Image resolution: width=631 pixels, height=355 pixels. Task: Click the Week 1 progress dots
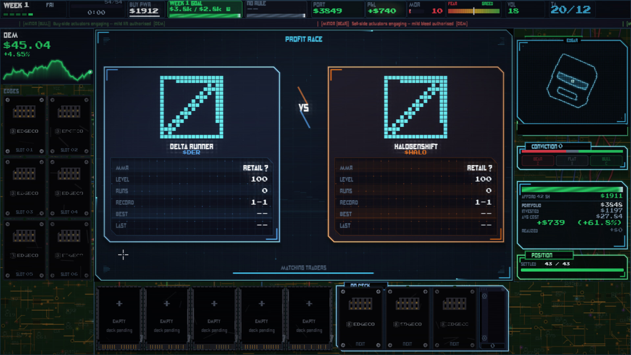18,14
